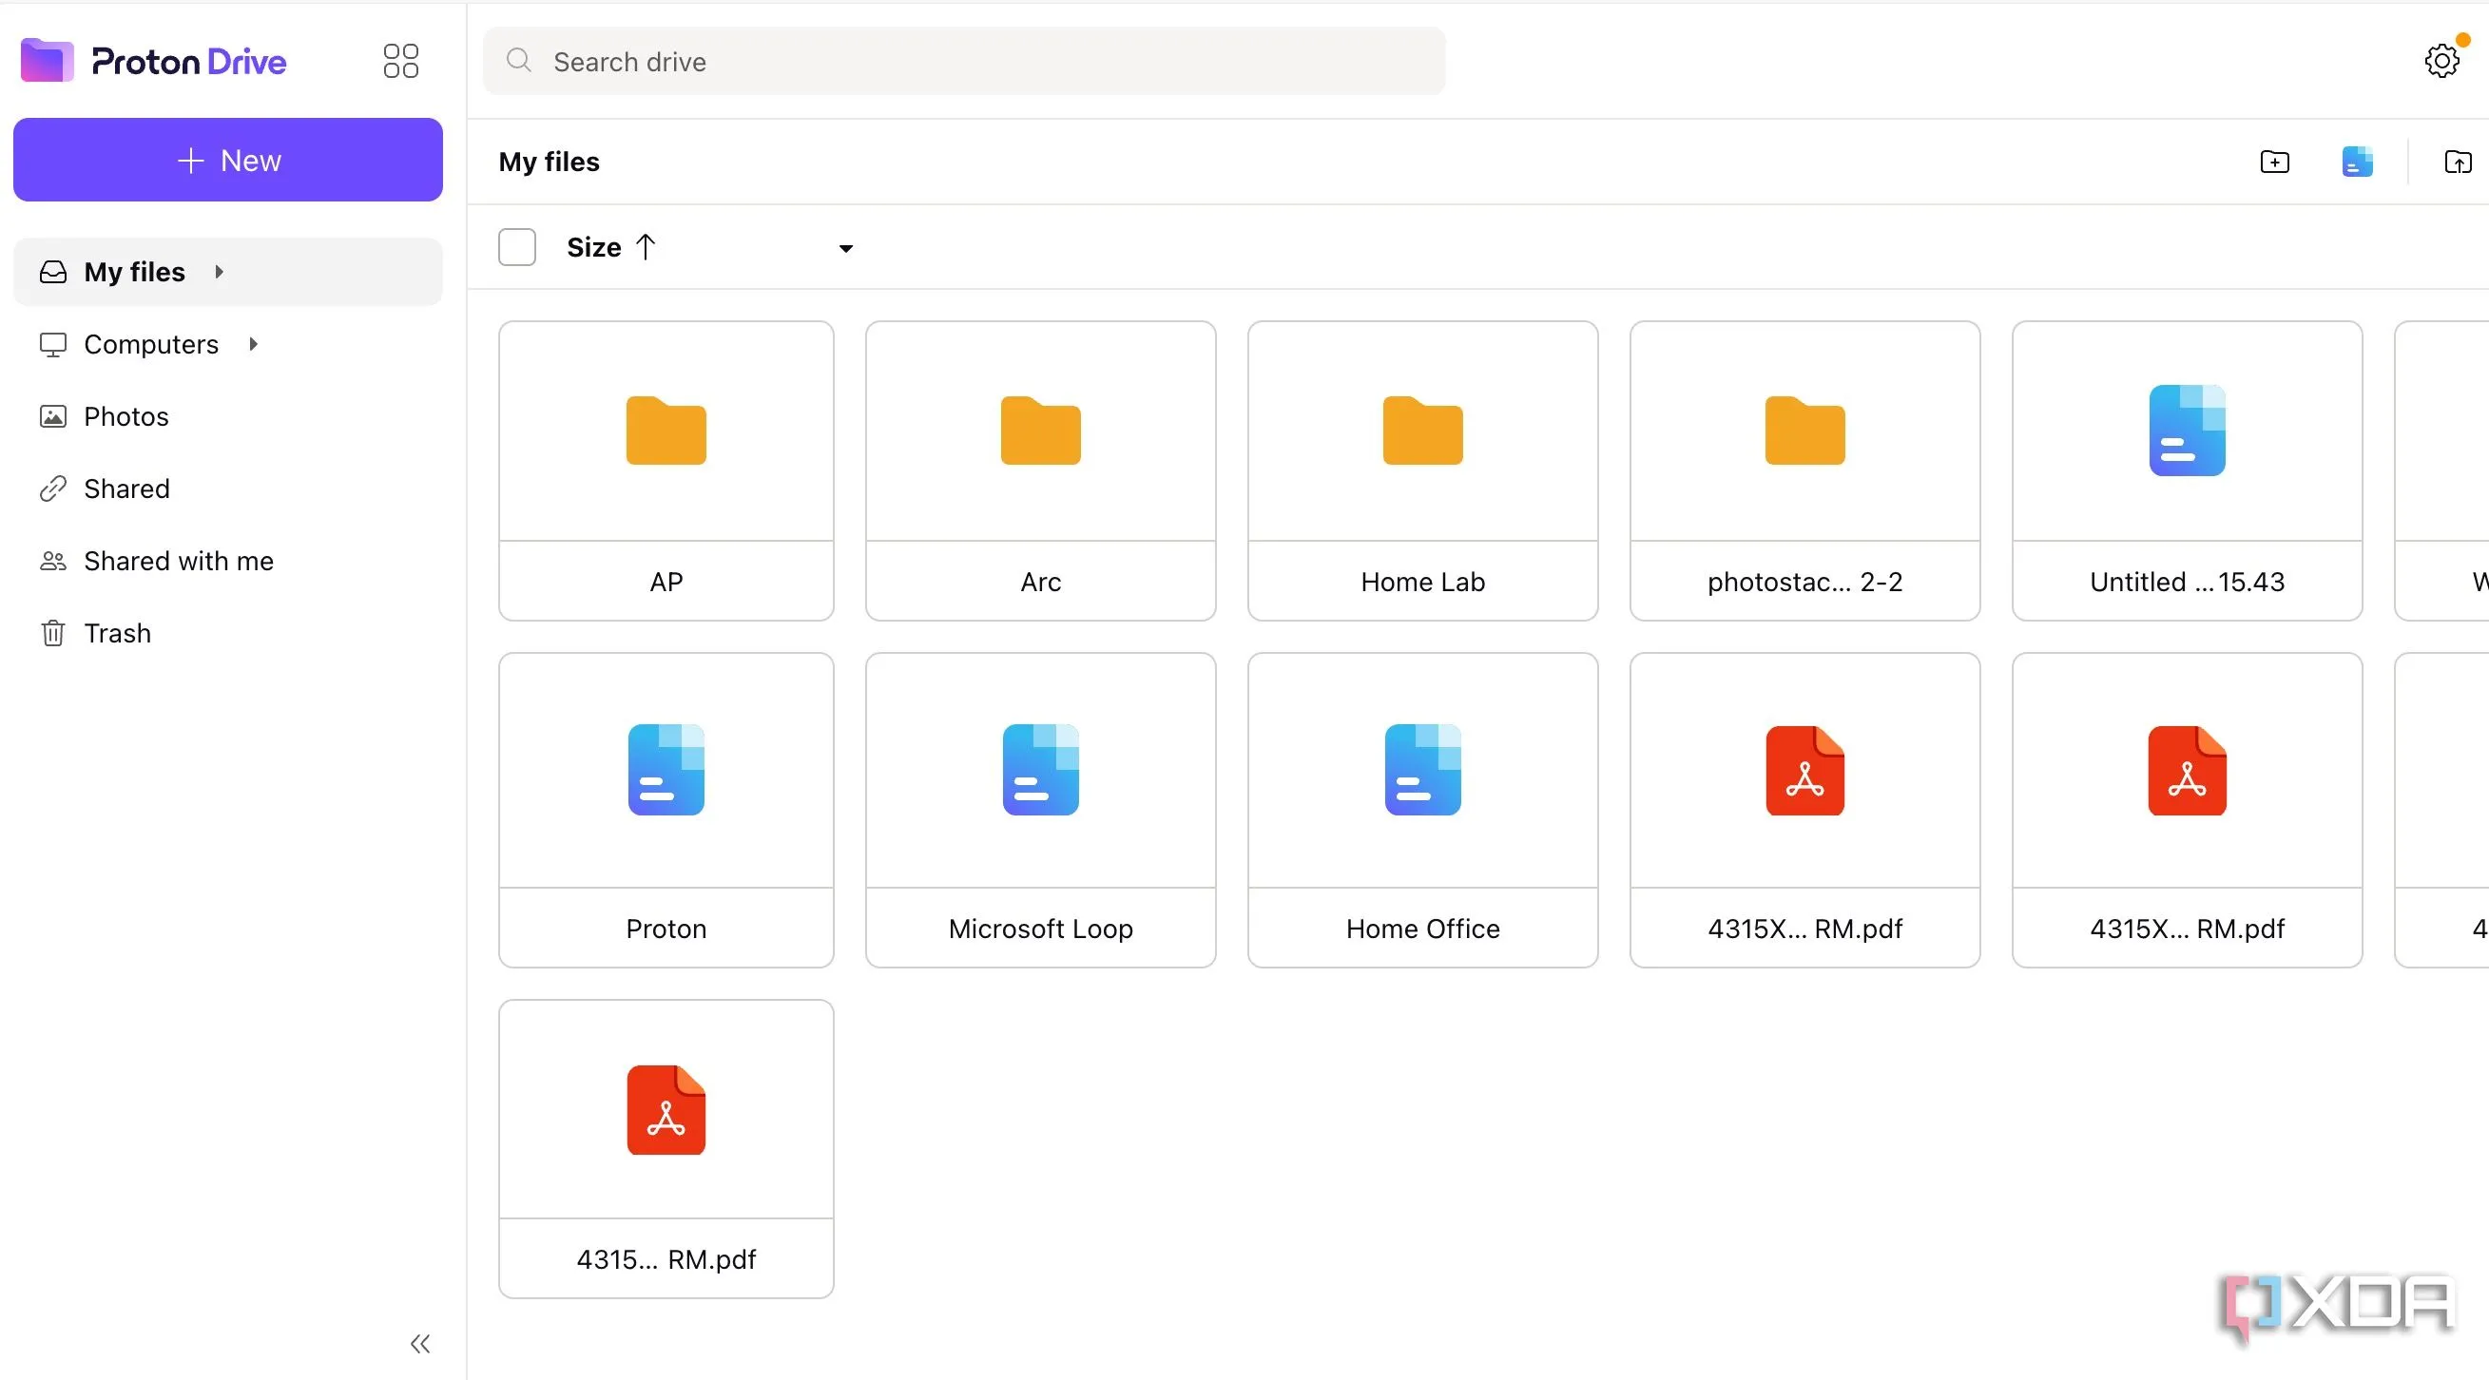Click the search magnifier icon
The width and height of the screenshot is (2489, 1380).
(x=519, y=61)
